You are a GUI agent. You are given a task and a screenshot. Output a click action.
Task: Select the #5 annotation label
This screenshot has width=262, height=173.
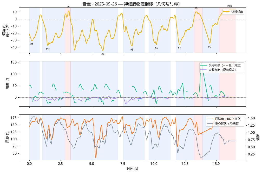[x=132, y=50]
